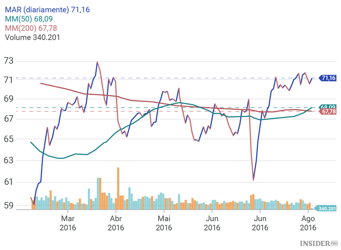Click the 63 value on the price axis
The image size is (341, 250).
[x=9, y=161]
